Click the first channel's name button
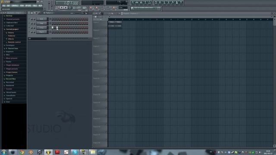This screenshot has height=155, width=276. coord(41,19)
